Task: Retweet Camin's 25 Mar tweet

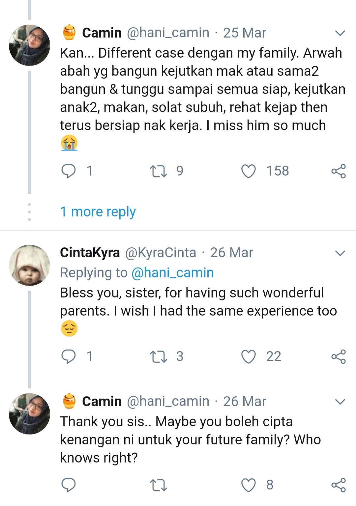Action: 158,171
